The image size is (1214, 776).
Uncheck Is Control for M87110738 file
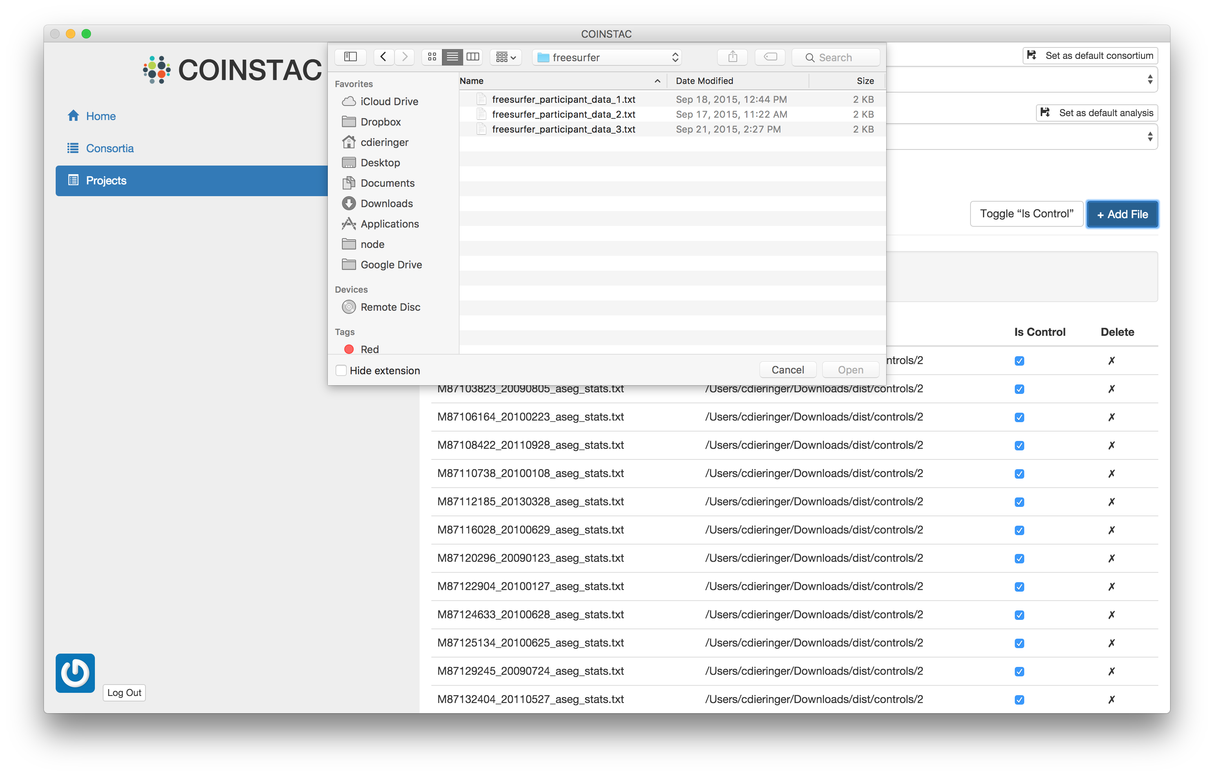coord(1020,474)
